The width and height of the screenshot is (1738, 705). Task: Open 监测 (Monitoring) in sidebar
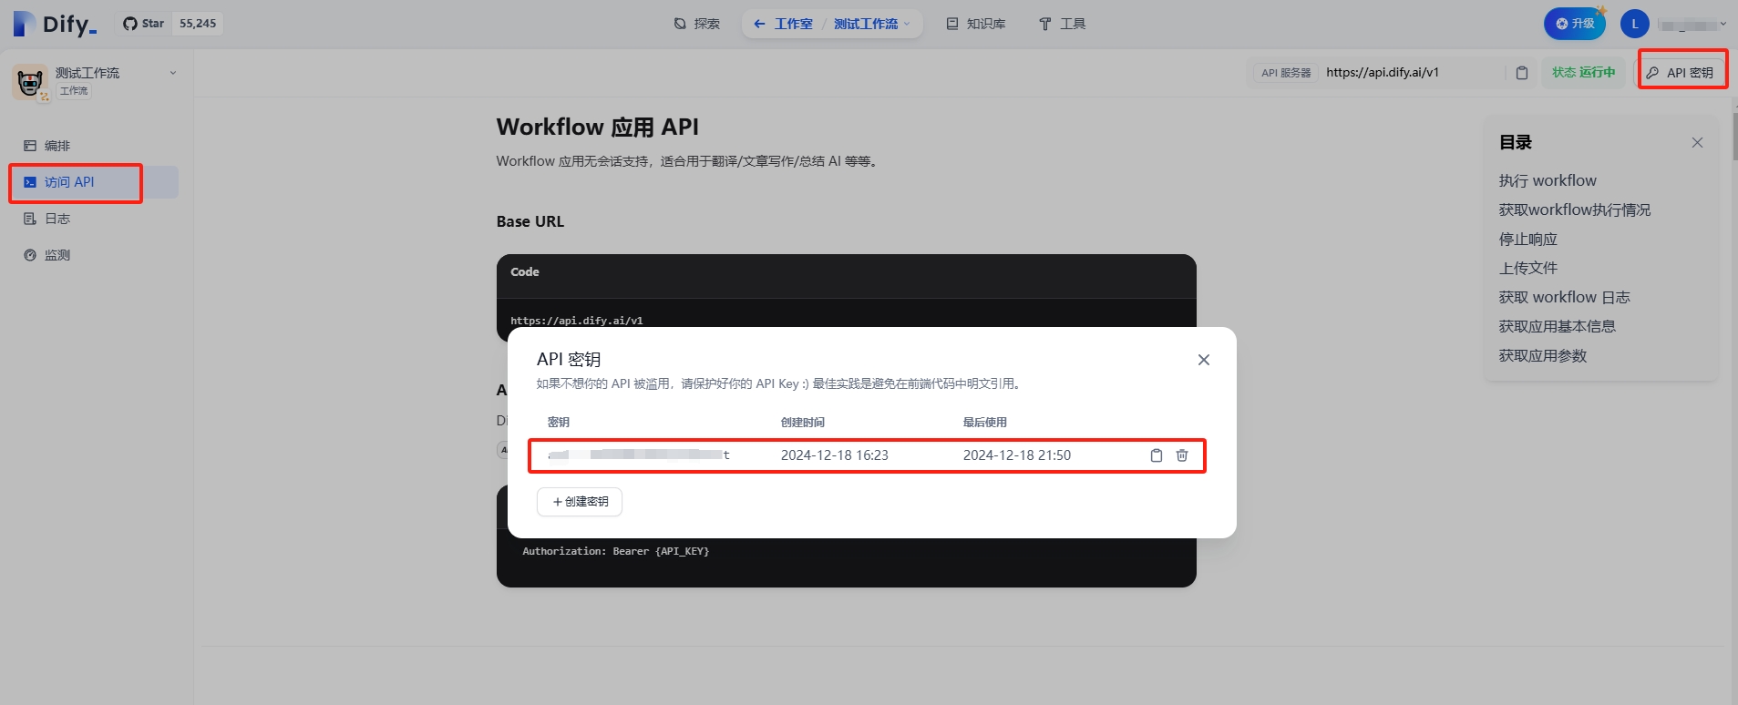[95, 255]
